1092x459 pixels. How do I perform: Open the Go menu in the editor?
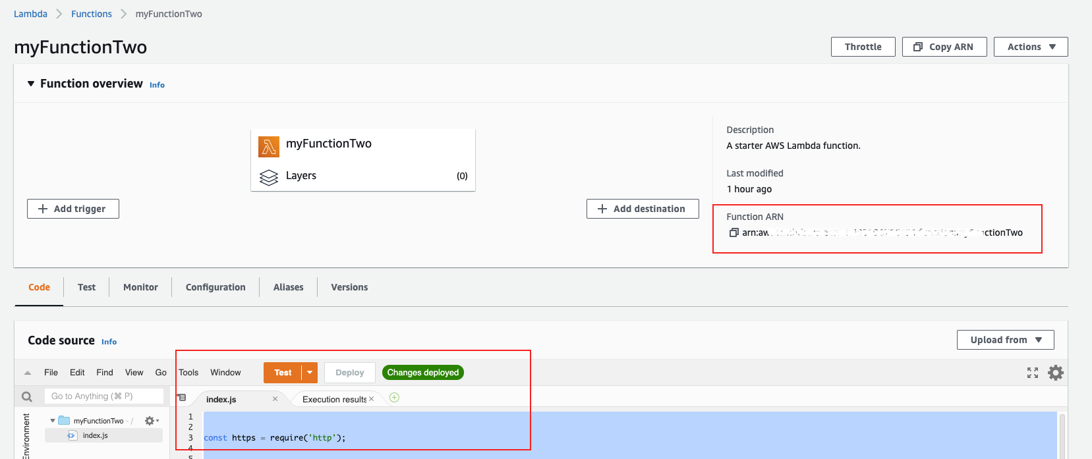(x=161, y=373)
